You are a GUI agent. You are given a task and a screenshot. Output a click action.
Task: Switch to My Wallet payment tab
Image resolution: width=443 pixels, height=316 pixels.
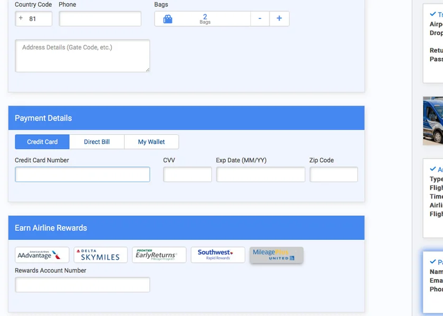point(151,142)
